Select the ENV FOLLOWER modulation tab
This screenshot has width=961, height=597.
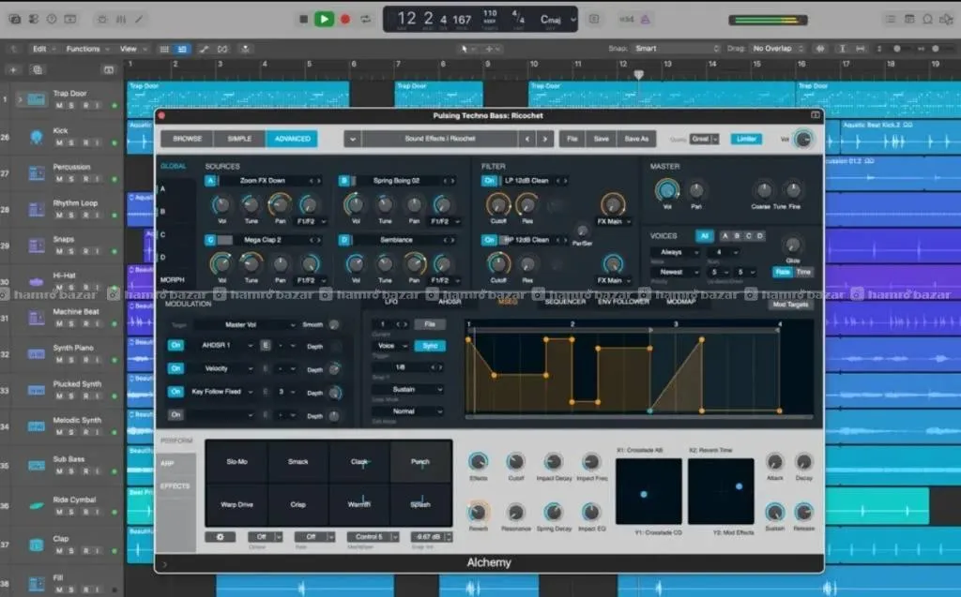(x=623, y=302)
